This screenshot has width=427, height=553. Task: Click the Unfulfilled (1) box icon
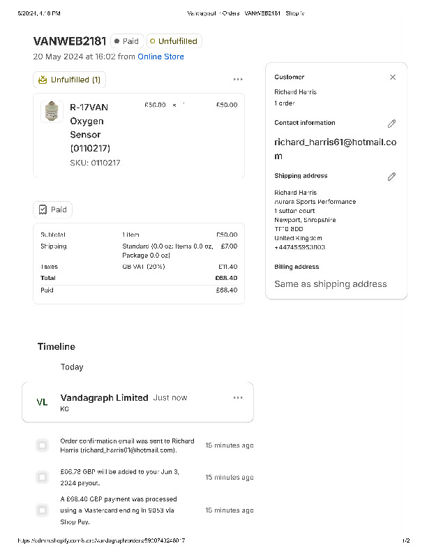click(x=43, y=80)
